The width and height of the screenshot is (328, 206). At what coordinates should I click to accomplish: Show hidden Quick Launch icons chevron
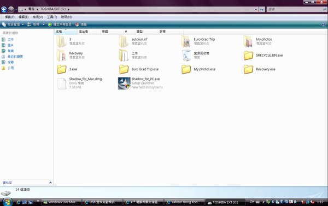point(38,201)
